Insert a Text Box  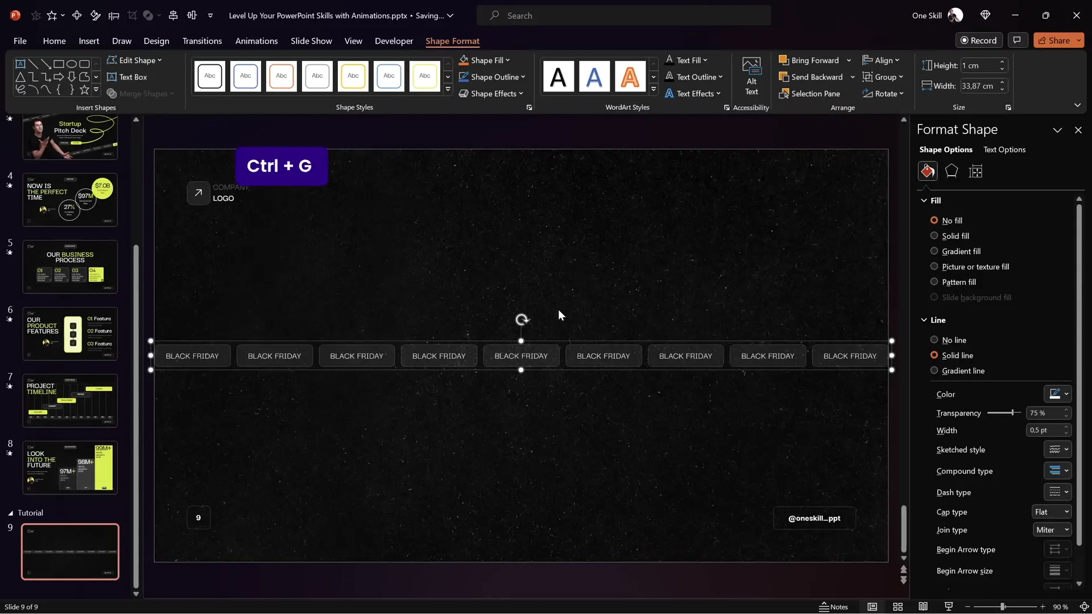pos(127,77)
